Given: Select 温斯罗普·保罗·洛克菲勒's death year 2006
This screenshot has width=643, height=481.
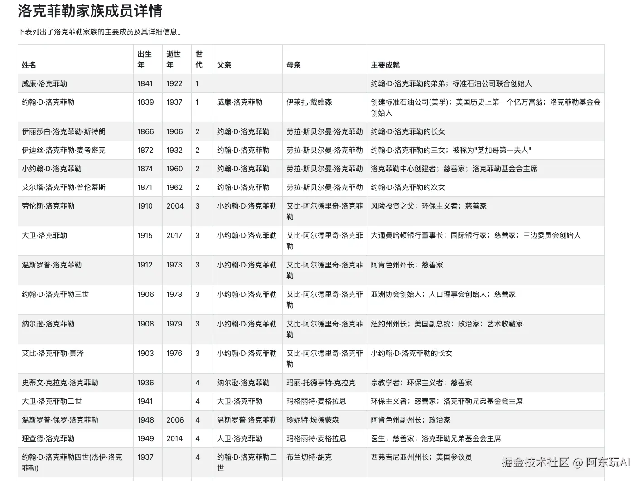Looking at the screenshot, I should pyautogui.click(x=175, y=420).
